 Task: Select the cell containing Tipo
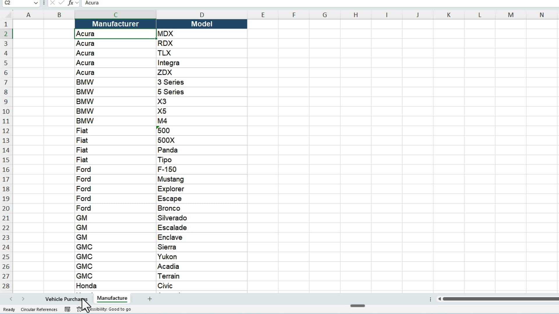202,160
